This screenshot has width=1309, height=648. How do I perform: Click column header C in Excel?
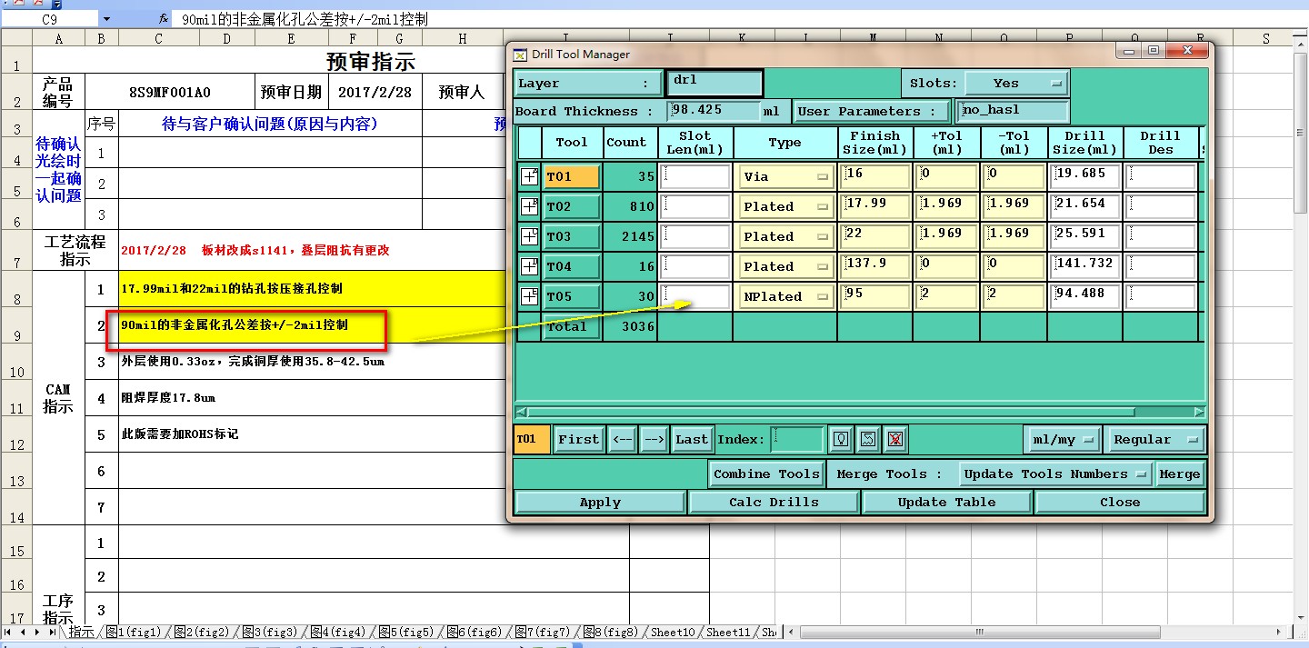[158, 38]
